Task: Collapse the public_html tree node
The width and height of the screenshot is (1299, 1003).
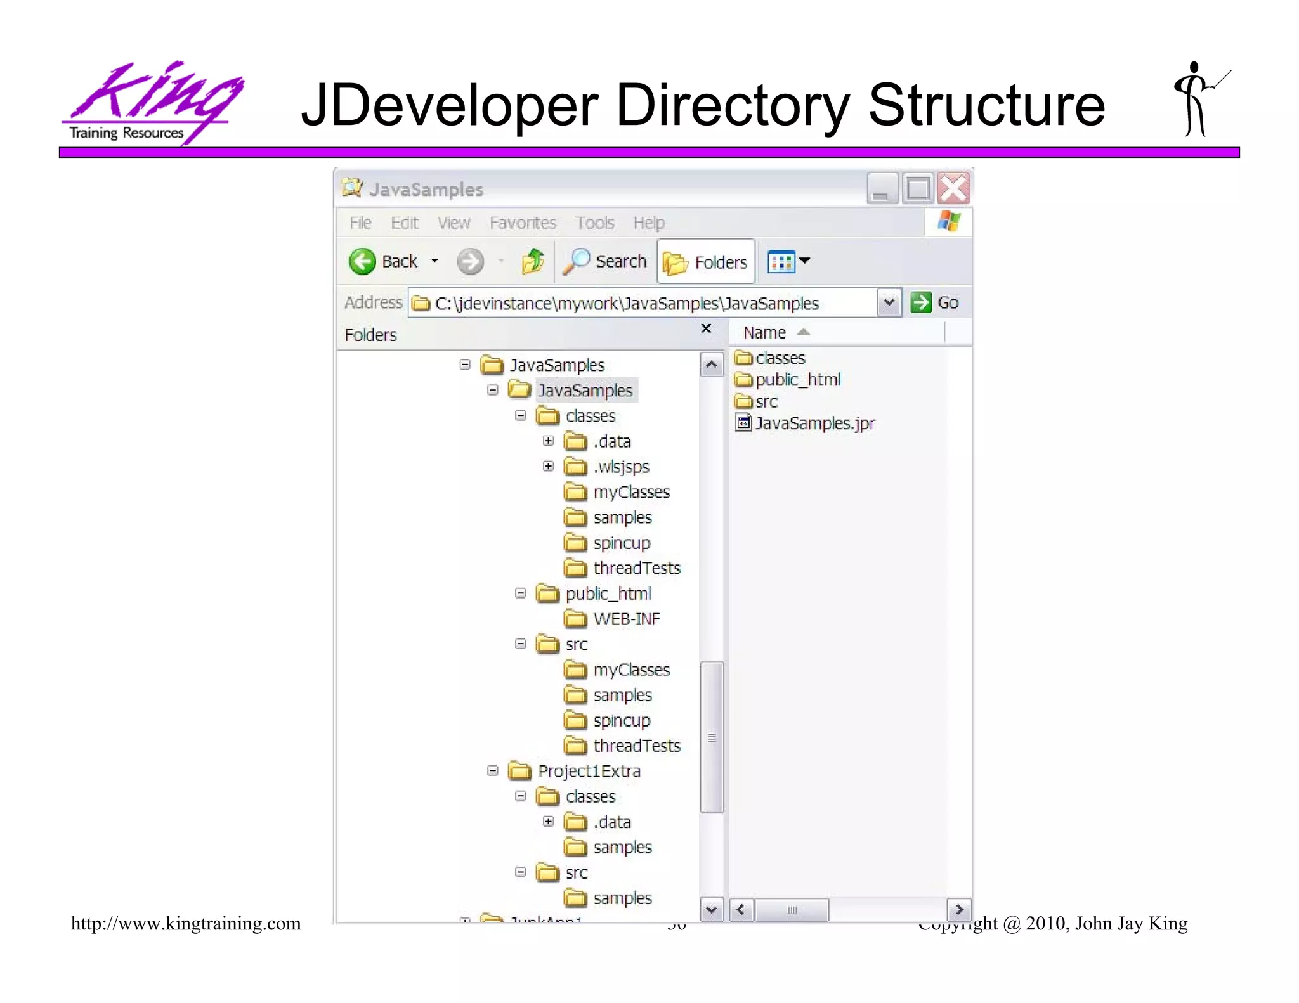Action: click(521, 593)
